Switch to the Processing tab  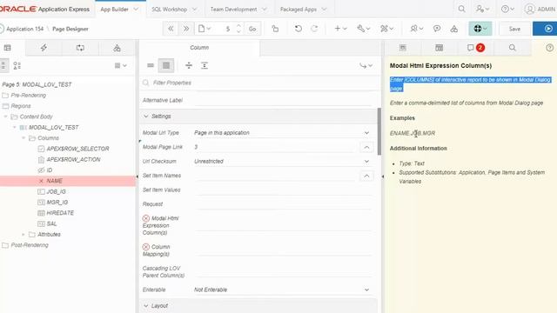tap(80, 48)
